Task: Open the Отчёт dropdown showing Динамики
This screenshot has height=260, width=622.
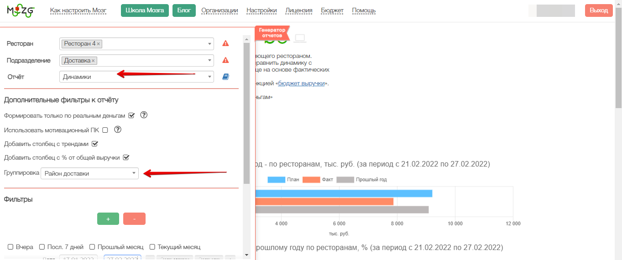Action: click(136, 77)
